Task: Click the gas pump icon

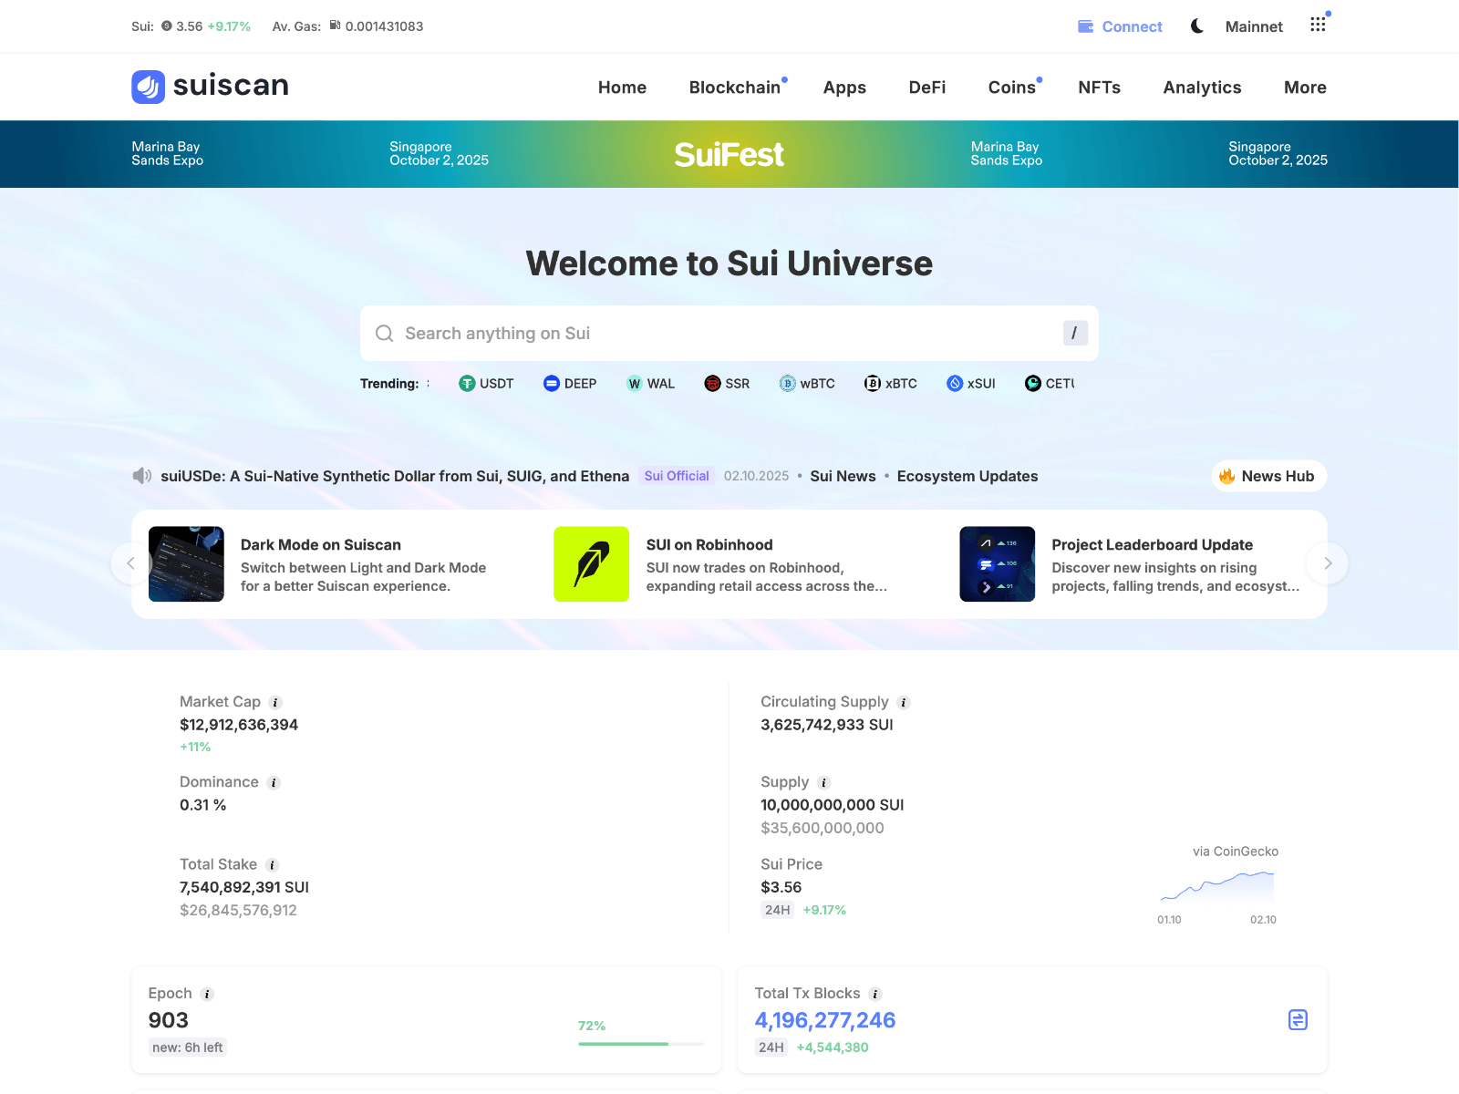Action: 336,26
